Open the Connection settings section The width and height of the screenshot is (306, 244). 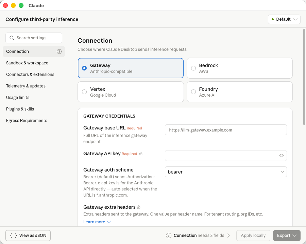coord(34,52)
